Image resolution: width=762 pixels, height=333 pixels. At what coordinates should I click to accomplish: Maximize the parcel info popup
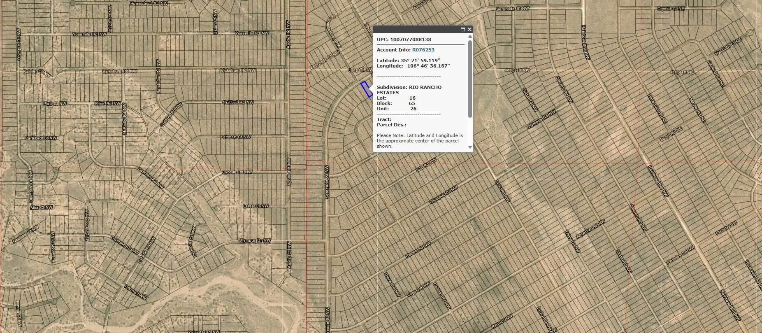tap(462, 29)
